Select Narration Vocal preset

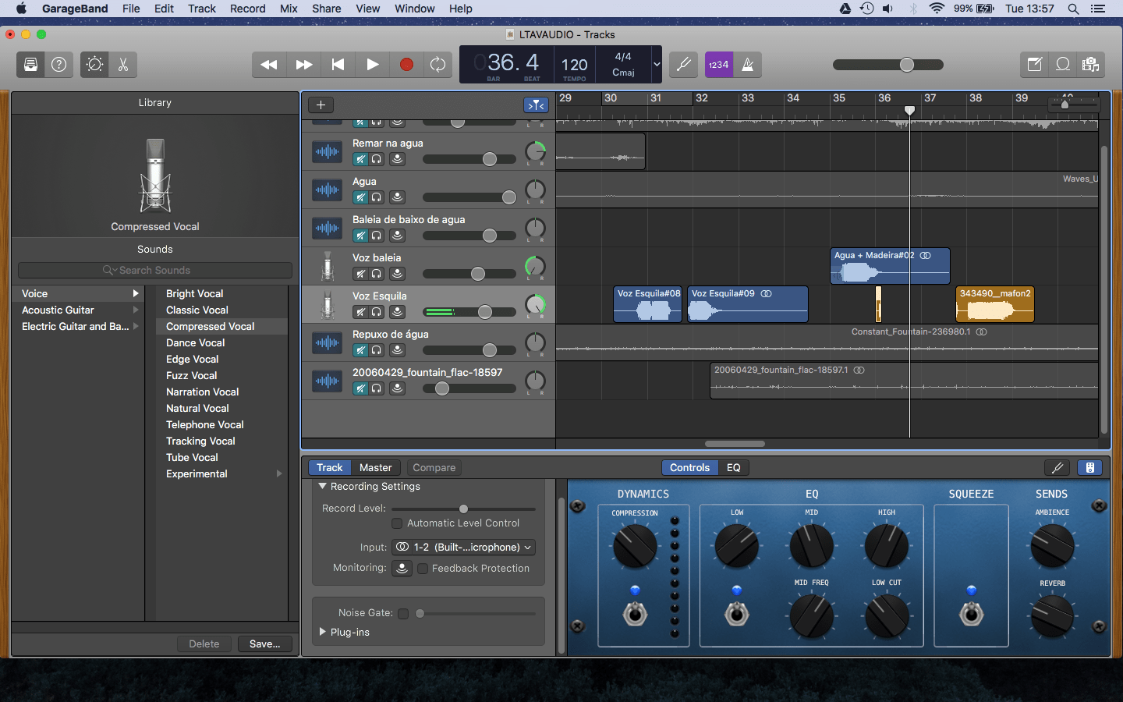coord(202,392)
